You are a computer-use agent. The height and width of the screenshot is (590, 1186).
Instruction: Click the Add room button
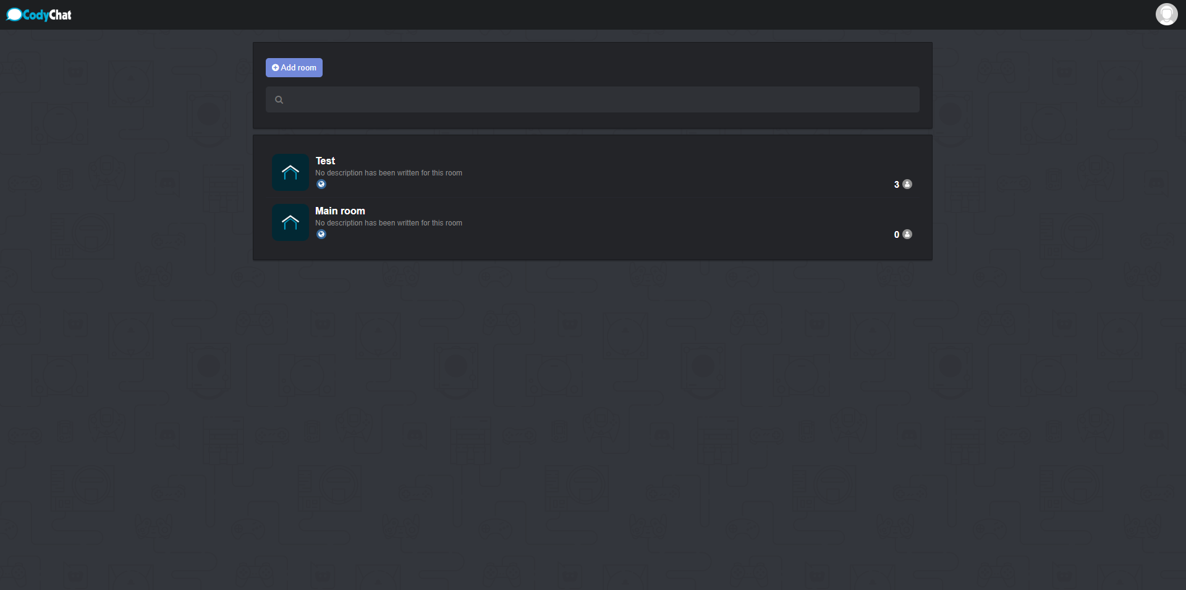[294, 68]
